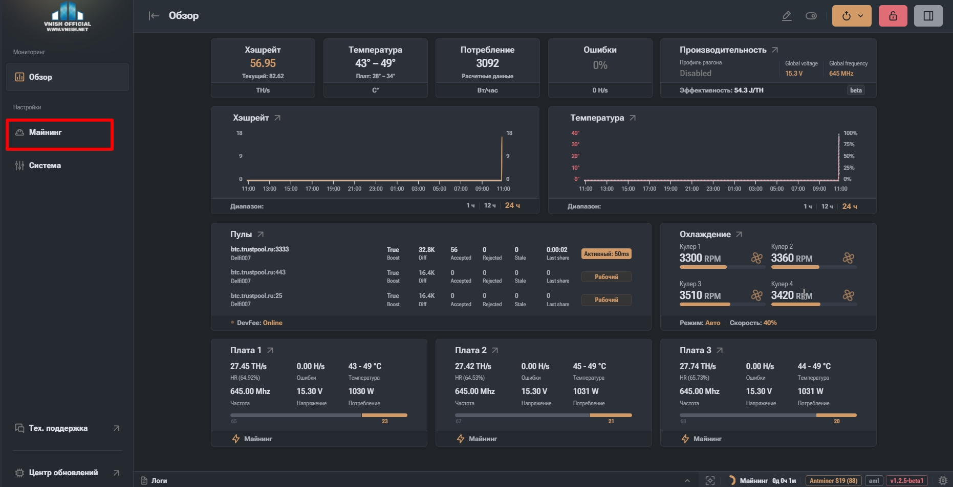Screen dimensions: 953x487
Task: Click Global frequency 645 MHz value
Action: point(841,74)
